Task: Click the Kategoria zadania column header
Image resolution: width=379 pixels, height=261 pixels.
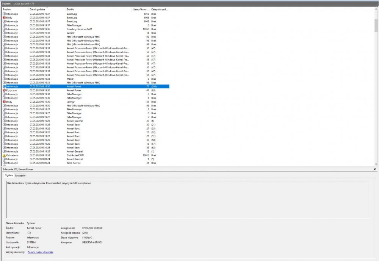Action: (159, 9)
